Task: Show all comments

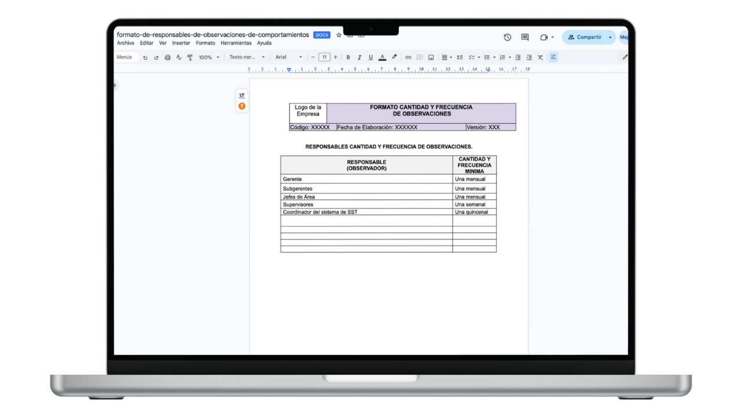Action: click(x=524, y=37)
